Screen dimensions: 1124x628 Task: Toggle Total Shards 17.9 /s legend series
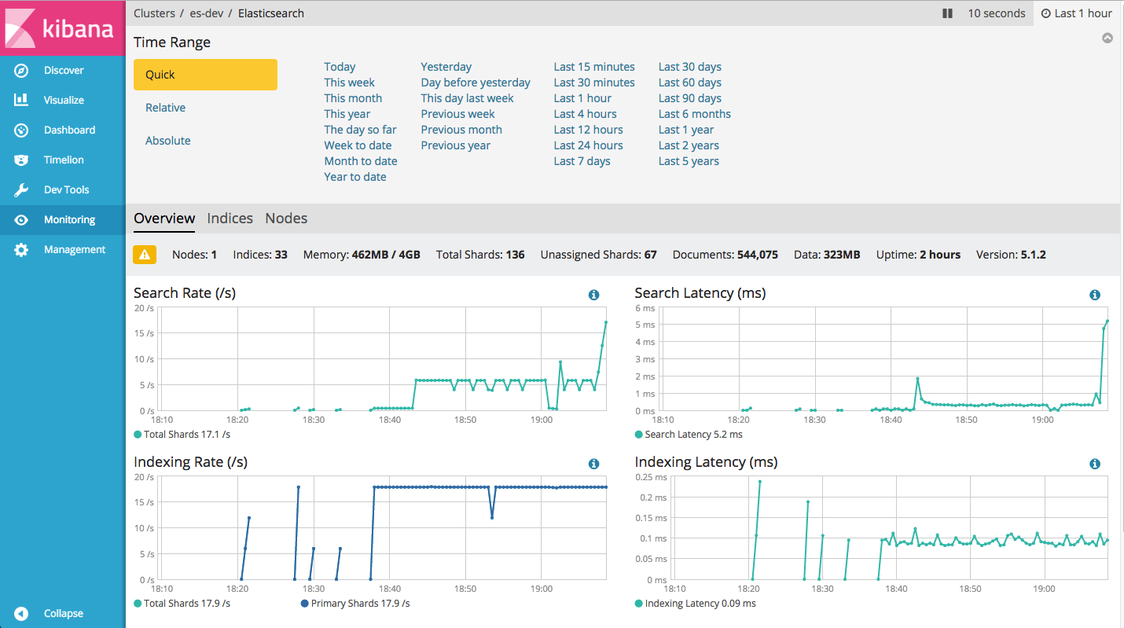point(182,604)
